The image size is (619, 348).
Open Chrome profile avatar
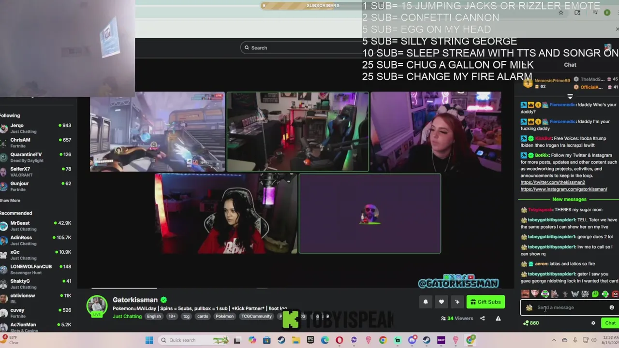point(607,13)
